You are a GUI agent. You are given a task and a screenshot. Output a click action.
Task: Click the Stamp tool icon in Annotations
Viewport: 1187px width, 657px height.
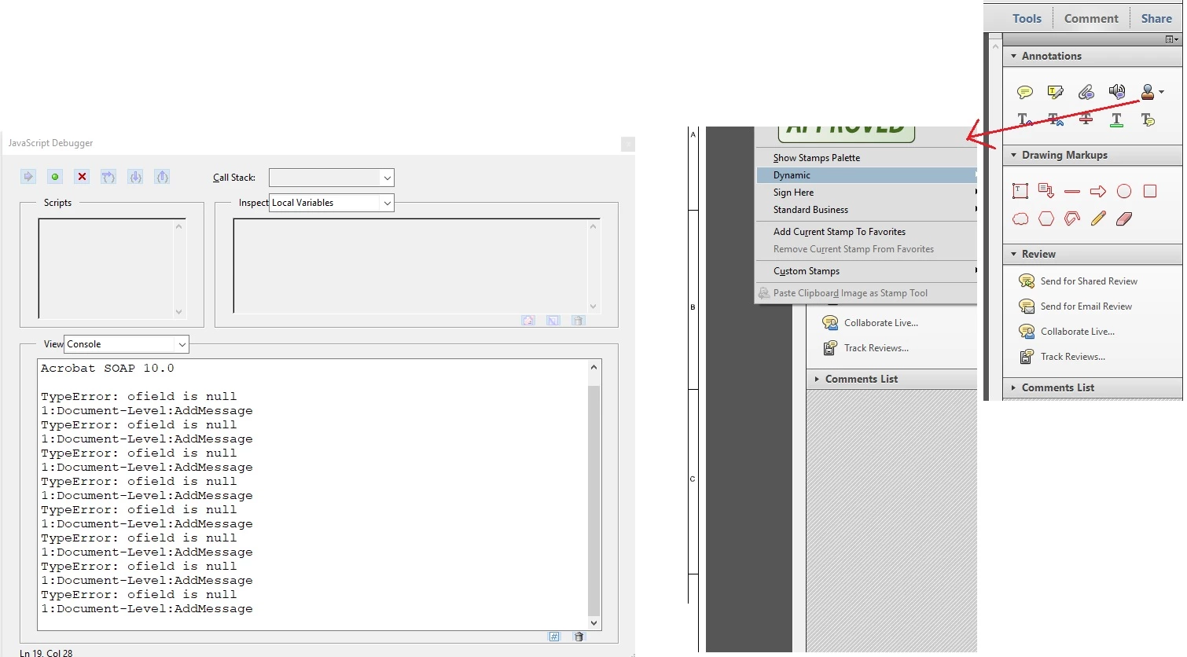[1148, 92]
